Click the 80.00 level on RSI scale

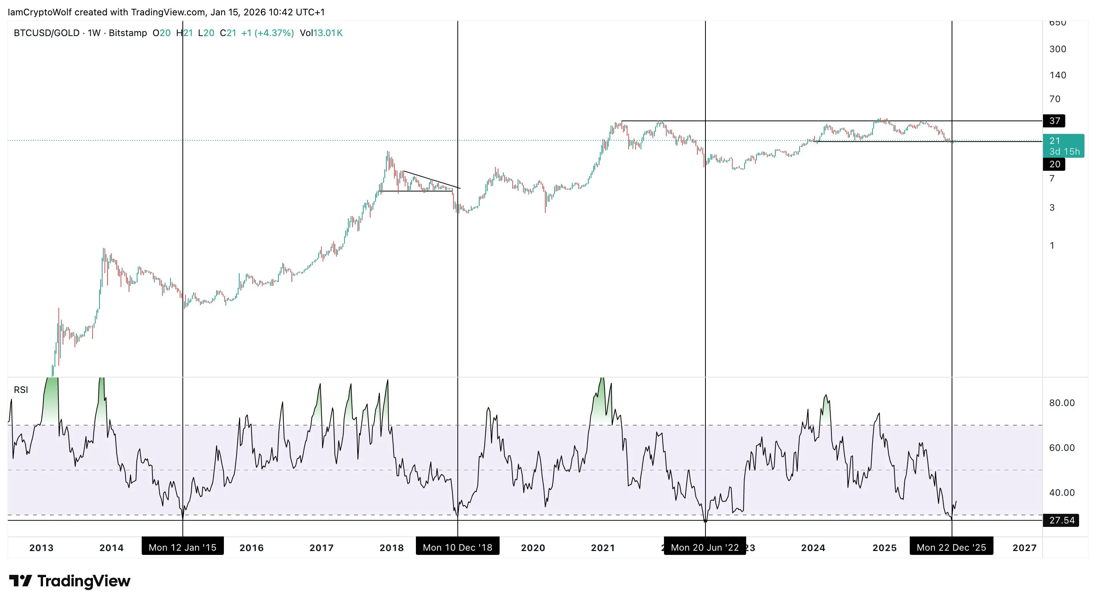point(1061,403)
